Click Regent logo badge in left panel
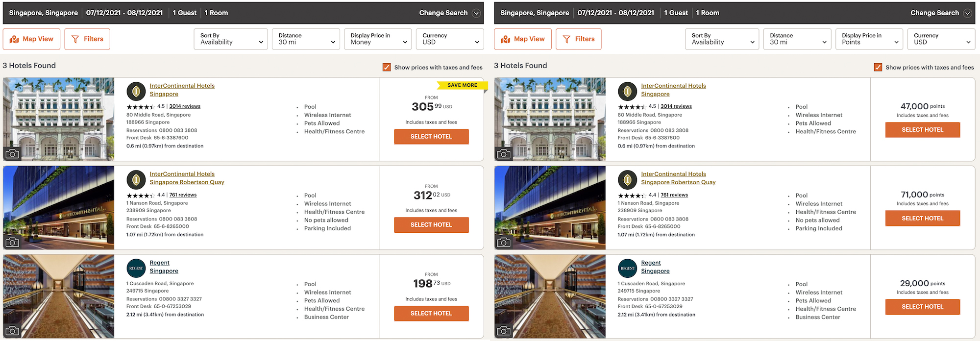The width and height of the screenshot is (980, 343). point(136,268)
